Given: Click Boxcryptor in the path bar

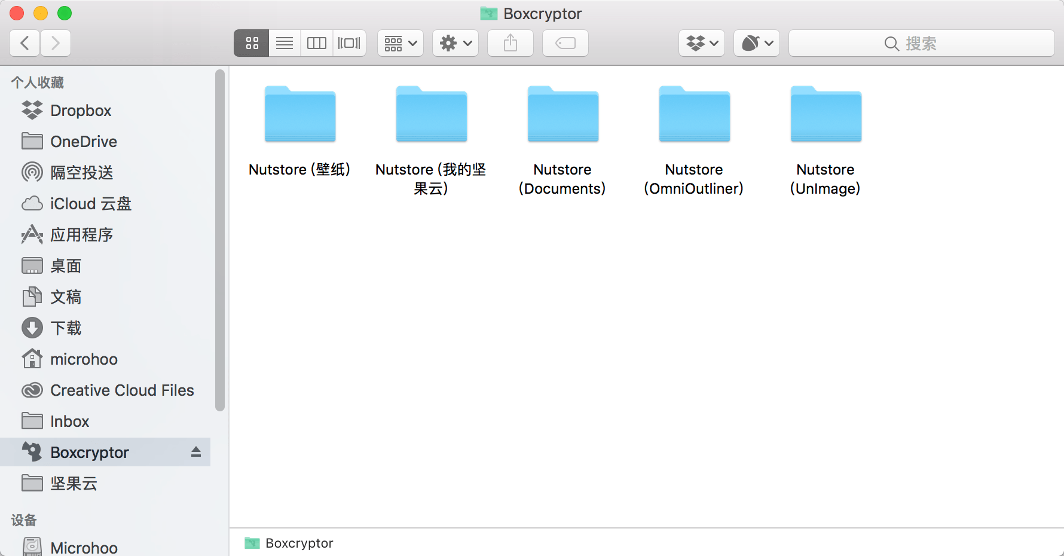Looking at the screenshot, I should pyautogui.click(x=289, y=543).
